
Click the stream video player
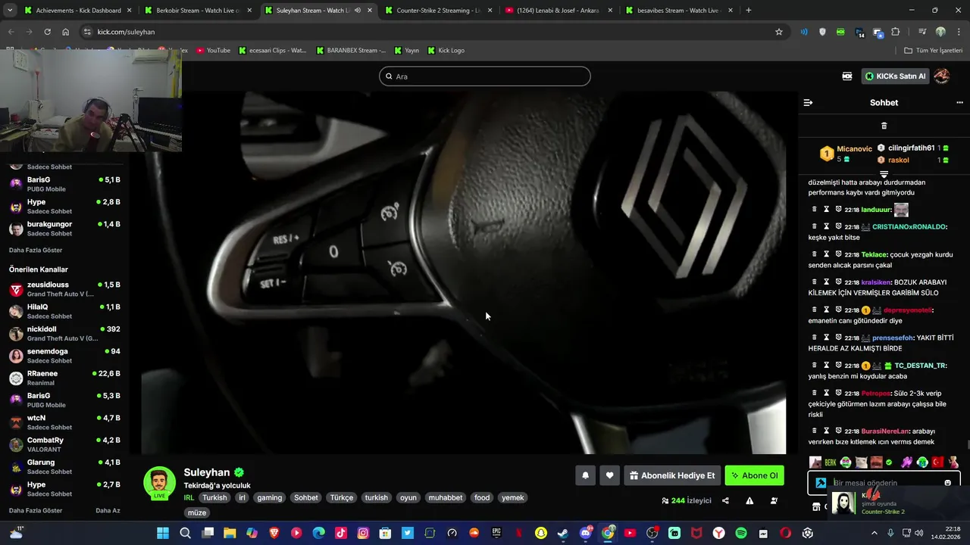pos(463,272)
